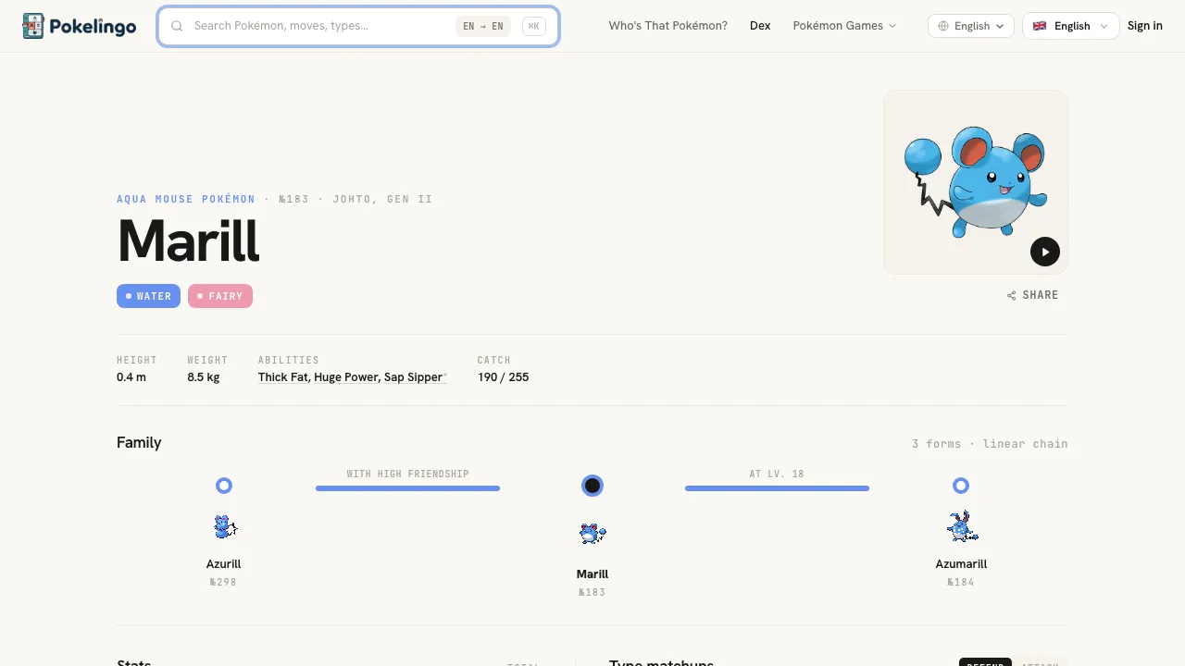Viewport: 1185px width, 666px height.
Task: Open the globe English language dropdown
Action: click(x=971, y=26)
